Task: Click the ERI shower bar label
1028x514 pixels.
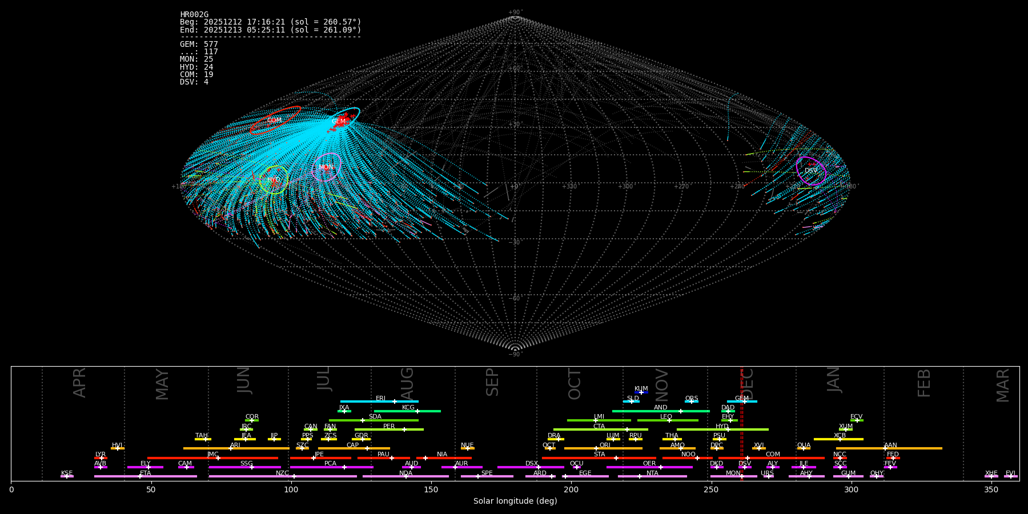Action: tap(381, 399)
